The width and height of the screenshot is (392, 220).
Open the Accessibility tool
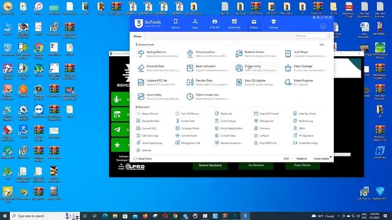(158, 97)
